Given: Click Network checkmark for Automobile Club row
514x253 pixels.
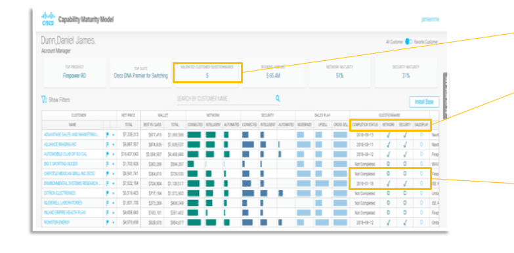Looking at the screenshot, I should (388, 154).
